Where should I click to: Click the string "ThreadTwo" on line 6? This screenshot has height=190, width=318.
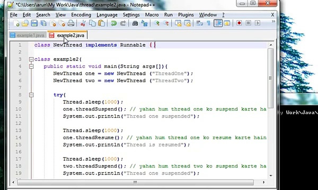(170, 81)
